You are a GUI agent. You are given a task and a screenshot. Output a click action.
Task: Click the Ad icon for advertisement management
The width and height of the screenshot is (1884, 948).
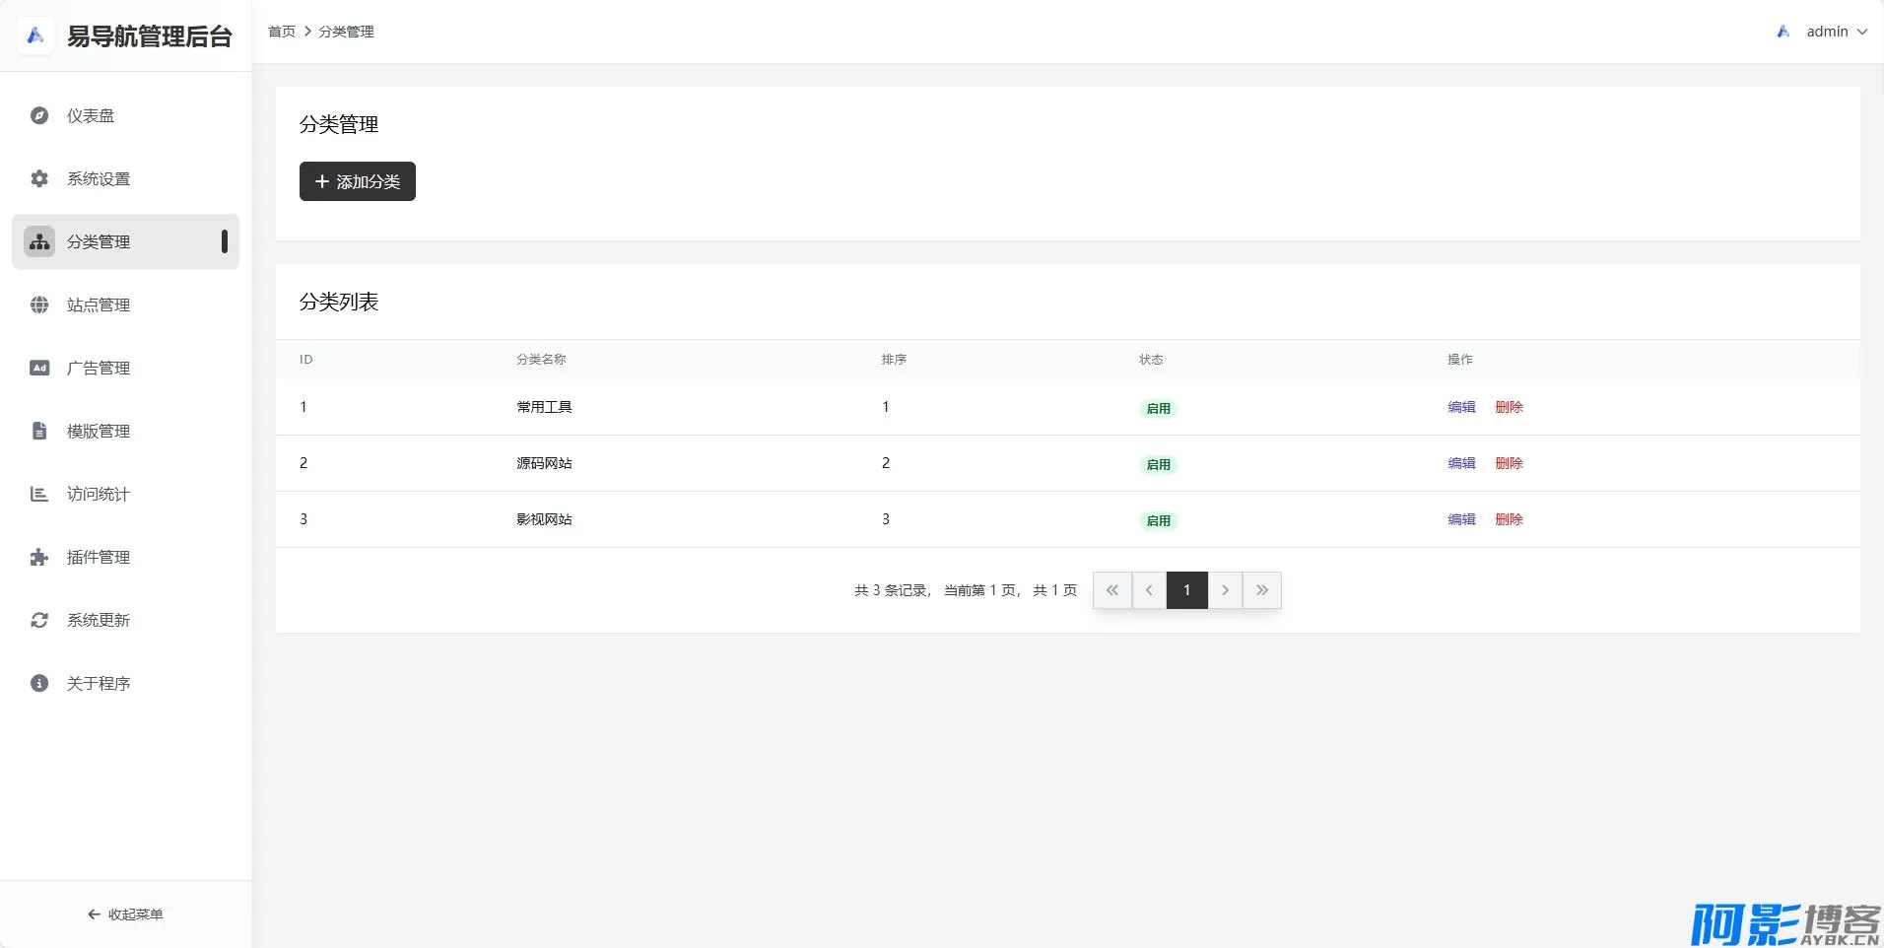click(x=39, y=368)
